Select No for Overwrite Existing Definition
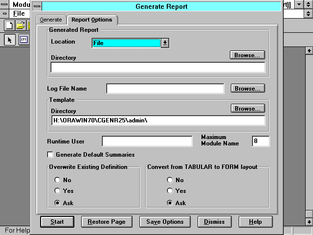The height and width of the screenshot is (235, 313). (57, 180)
